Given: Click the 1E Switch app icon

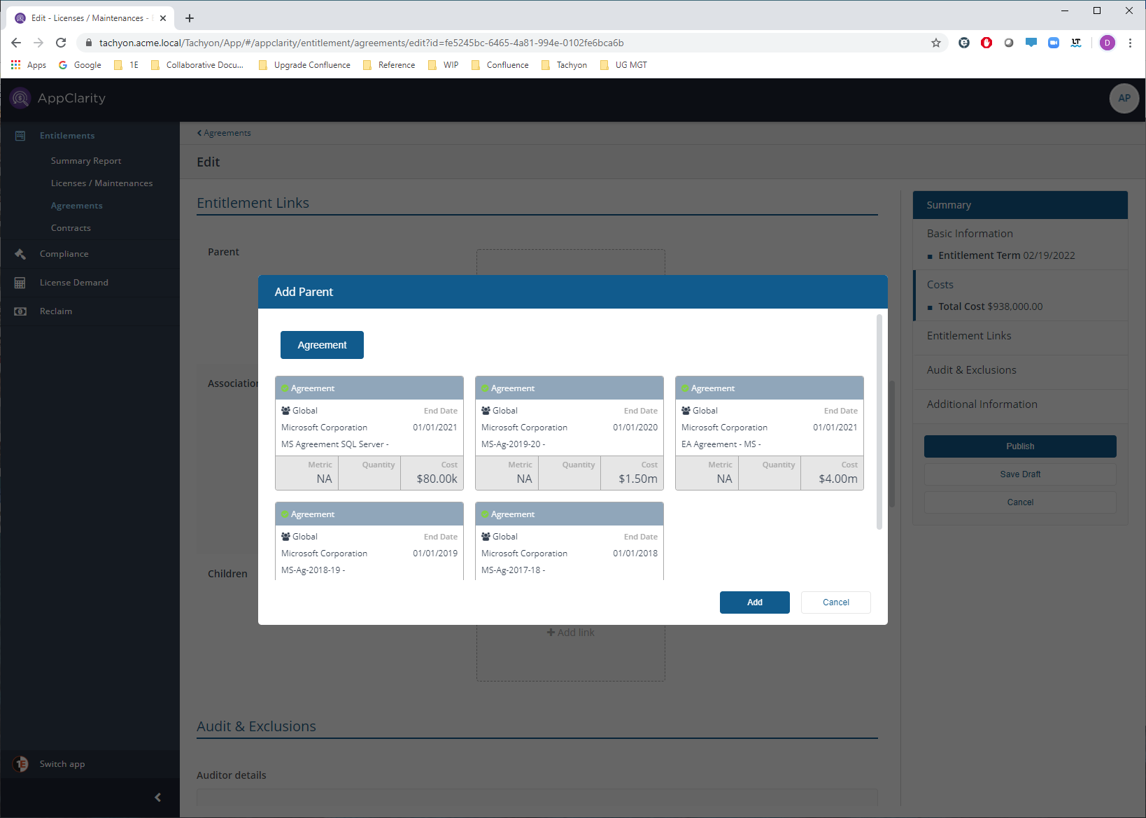Looking at the screenshot, I should pyautogui.click(x=20, y=764).
